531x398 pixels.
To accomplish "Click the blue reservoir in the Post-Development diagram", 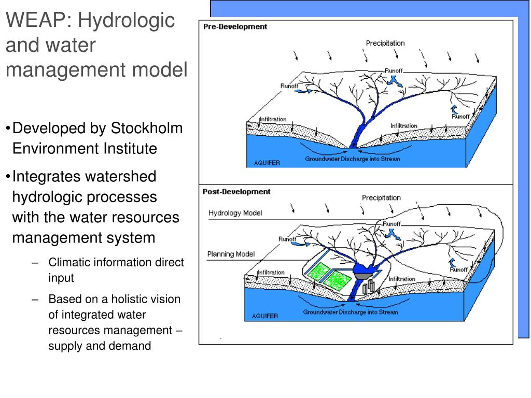I will tap(366, 269).
